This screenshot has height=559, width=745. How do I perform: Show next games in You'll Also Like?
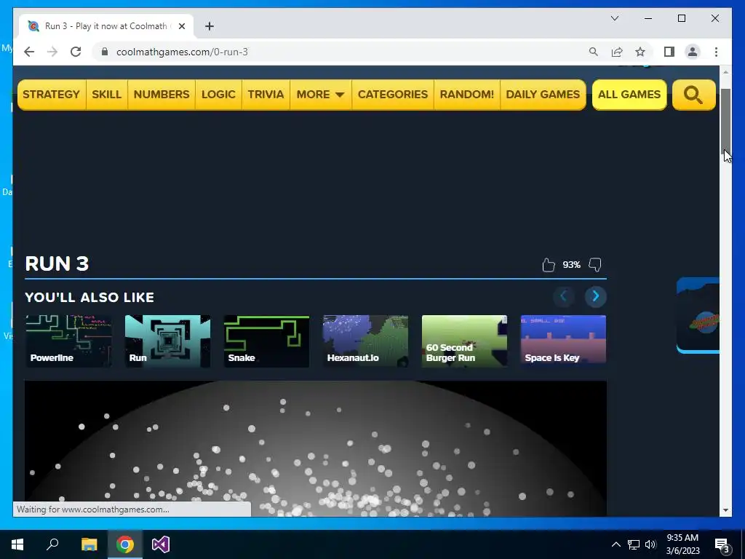tap(595, 297)
